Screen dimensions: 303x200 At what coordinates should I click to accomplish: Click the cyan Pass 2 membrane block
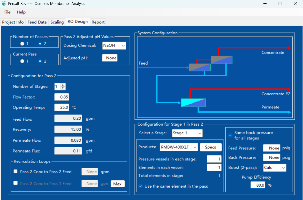click(193, 103)
